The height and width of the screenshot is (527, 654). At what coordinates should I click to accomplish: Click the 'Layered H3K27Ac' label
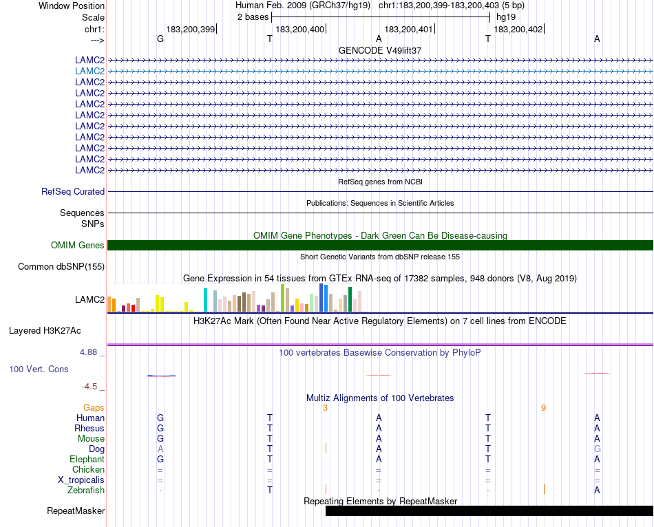[x=45, y=331]
